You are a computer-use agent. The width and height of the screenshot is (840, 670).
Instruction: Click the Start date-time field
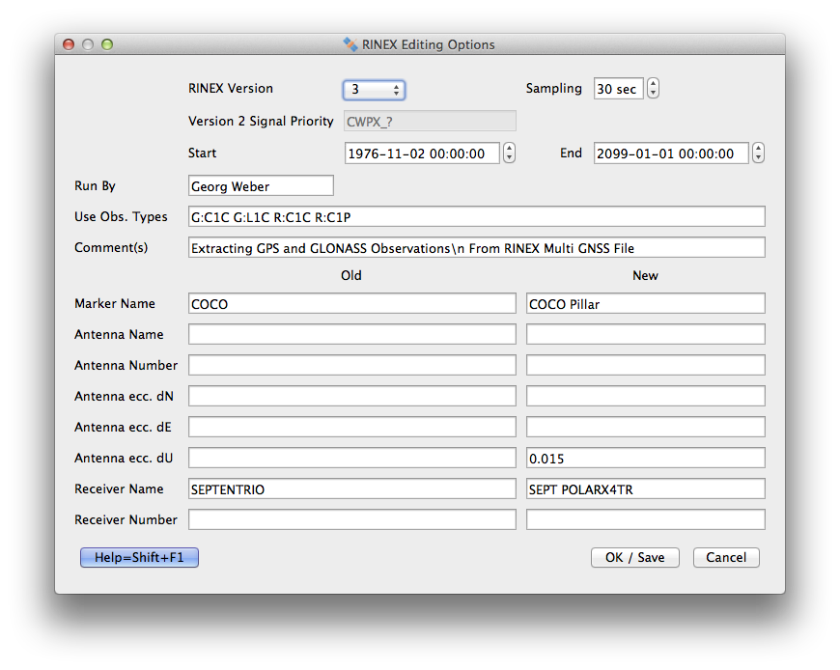(422, 154)
